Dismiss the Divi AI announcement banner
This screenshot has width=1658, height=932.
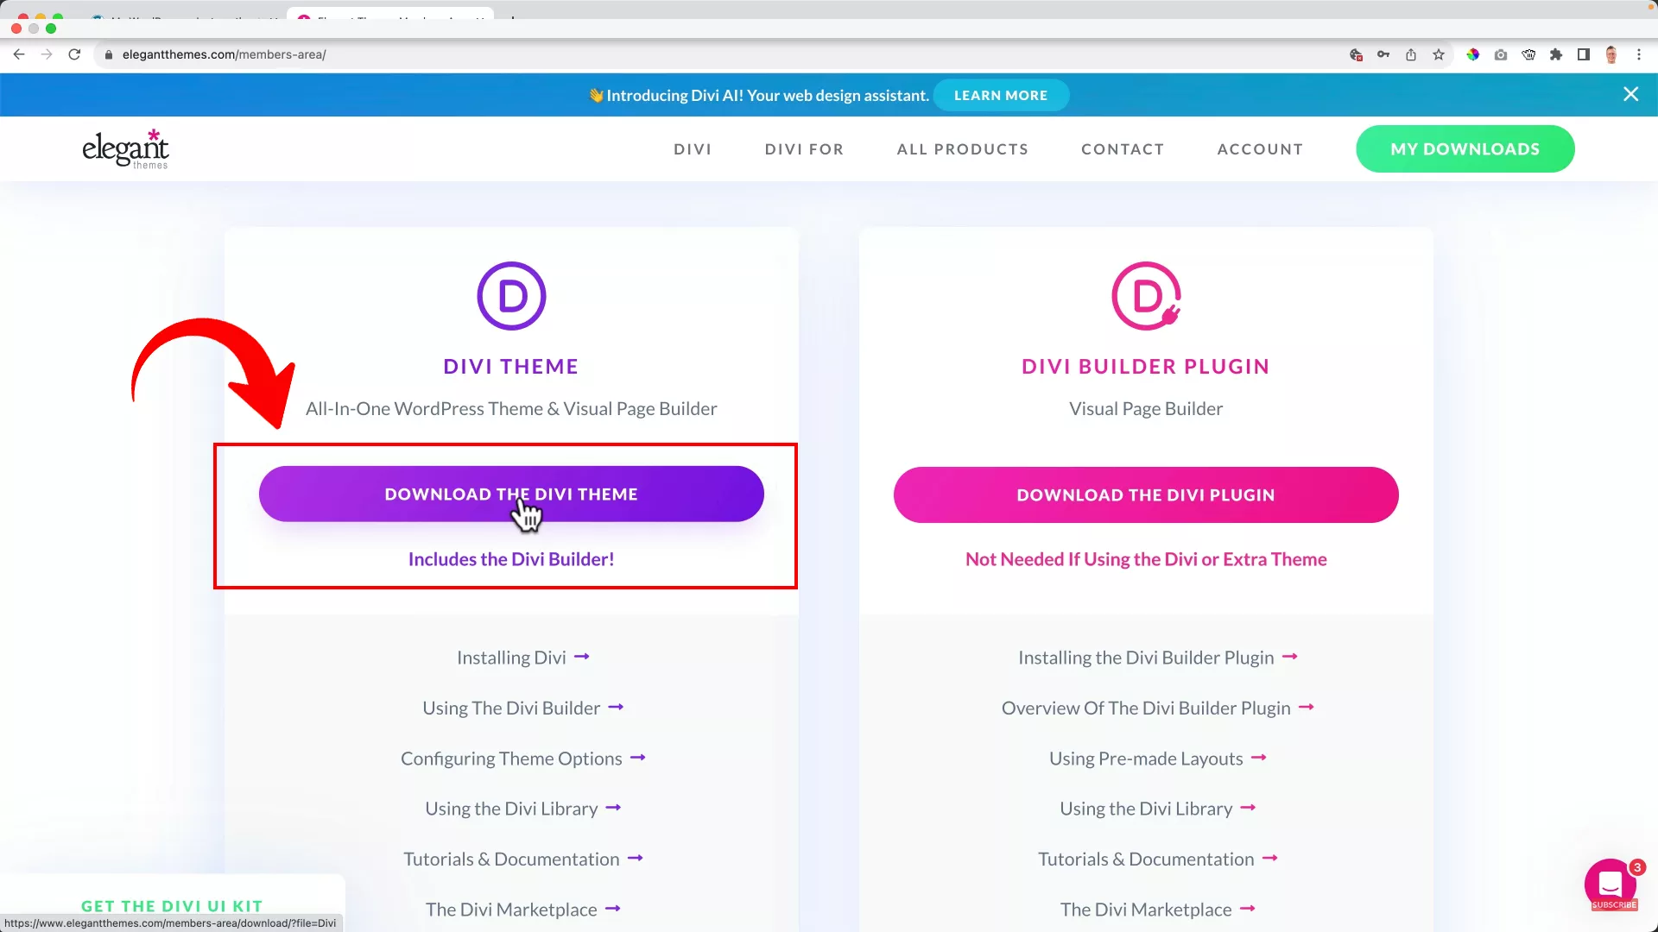(1630, 94)
